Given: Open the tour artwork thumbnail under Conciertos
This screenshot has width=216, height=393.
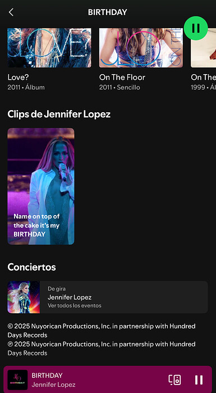Looking at the screenshot, I should click(x=24, y=297).
